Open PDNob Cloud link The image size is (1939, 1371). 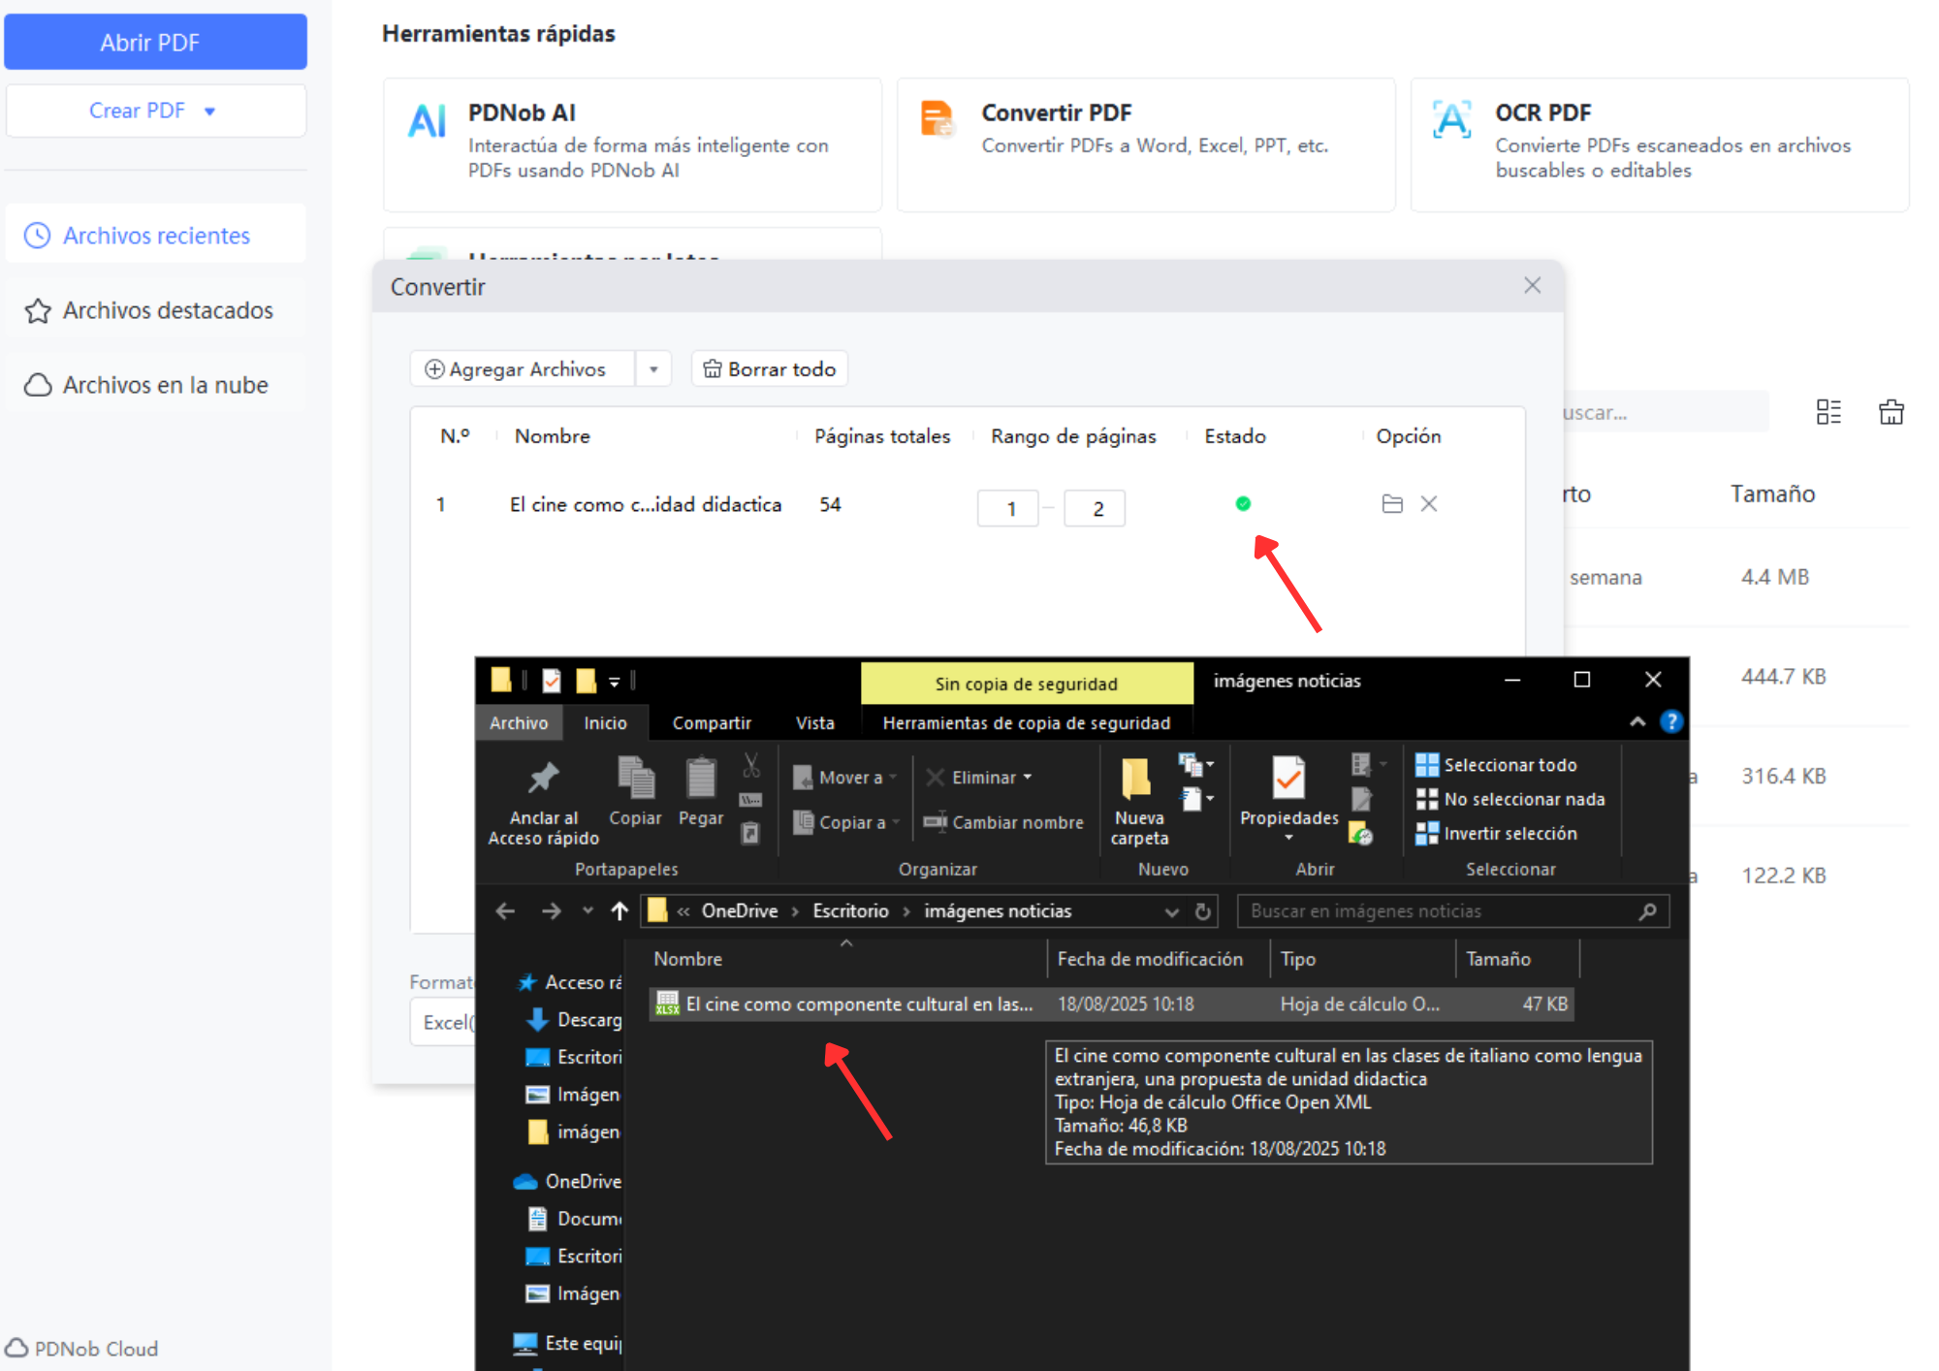pyautogui.click(x=81, y=1349)
